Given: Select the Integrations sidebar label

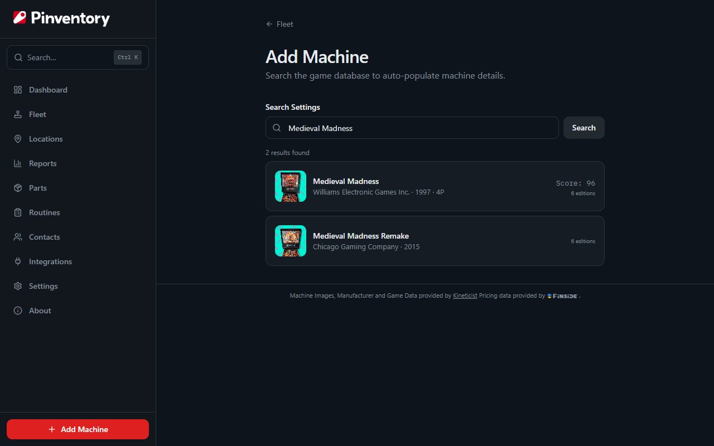Looking at the screenshot, I should 50,261.
